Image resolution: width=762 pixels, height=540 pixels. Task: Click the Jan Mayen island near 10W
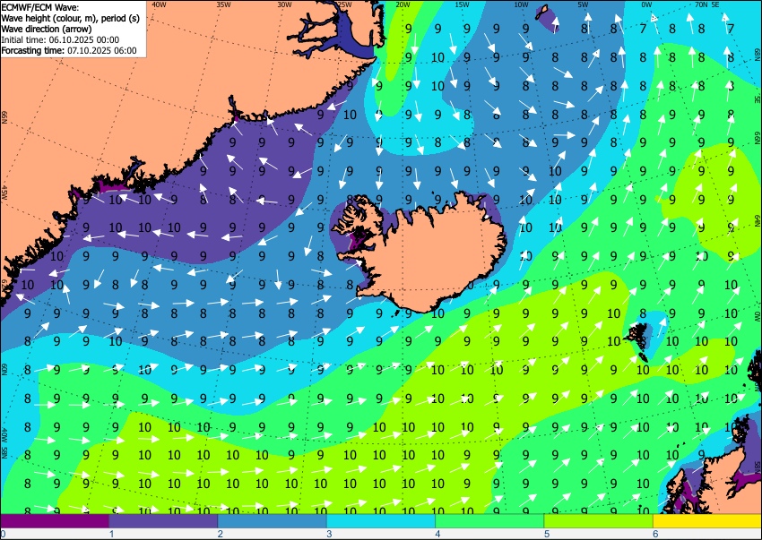point(542,11)
